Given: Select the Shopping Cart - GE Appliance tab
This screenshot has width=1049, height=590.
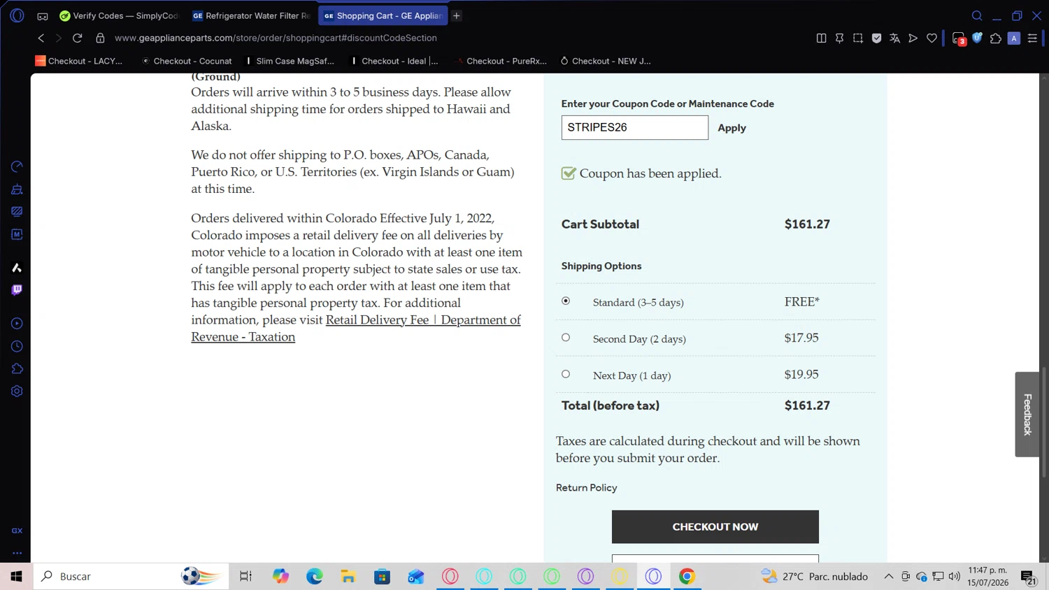Looking at the screenshot, I should pos(383,15).
